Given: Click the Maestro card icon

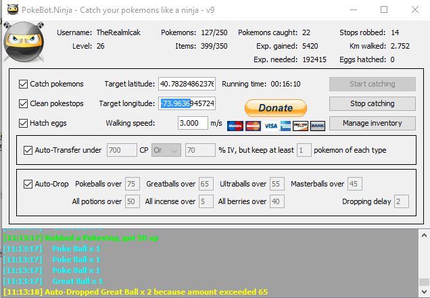Looking at the screenshot, I should coord(235,126).
